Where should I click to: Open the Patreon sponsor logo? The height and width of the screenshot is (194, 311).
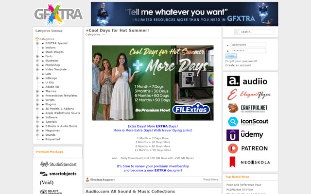click(x=248, y=148)
